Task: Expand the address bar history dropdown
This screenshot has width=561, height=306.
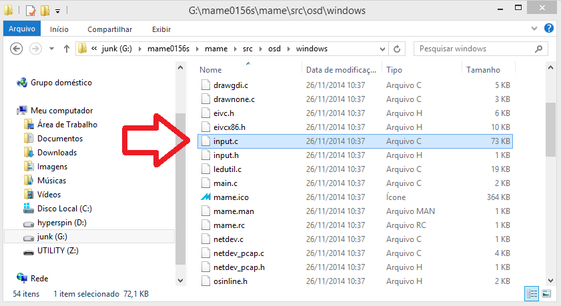Action: pos(382,49)
